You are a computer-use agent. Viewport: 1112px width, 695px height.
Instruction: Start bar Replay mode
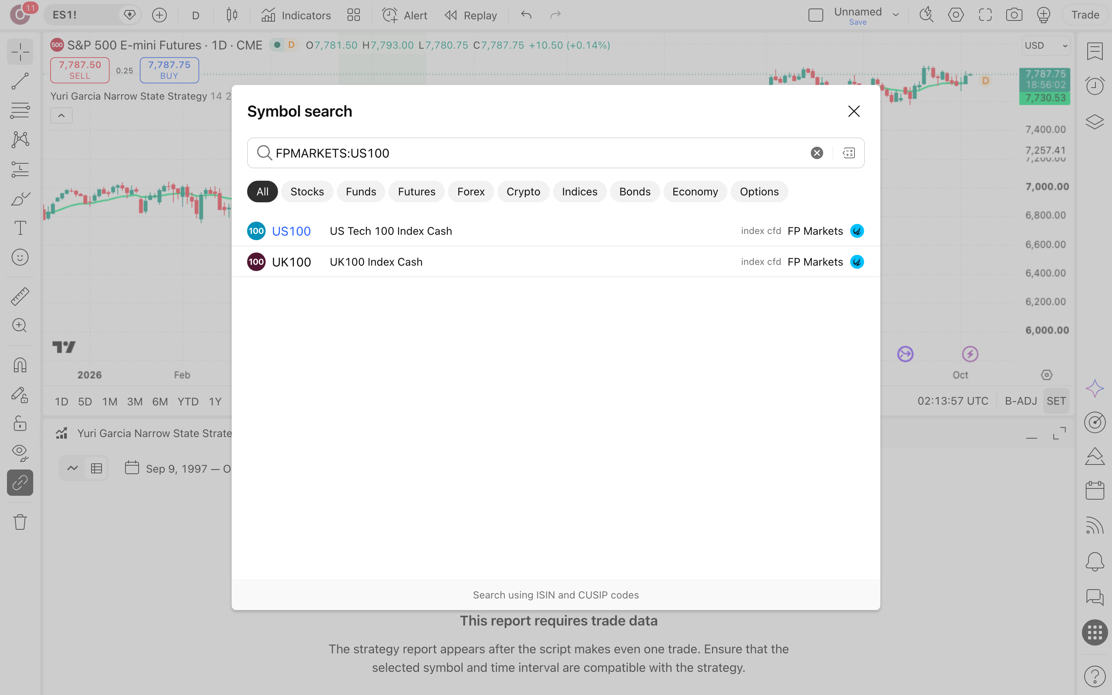pos(471,15)
